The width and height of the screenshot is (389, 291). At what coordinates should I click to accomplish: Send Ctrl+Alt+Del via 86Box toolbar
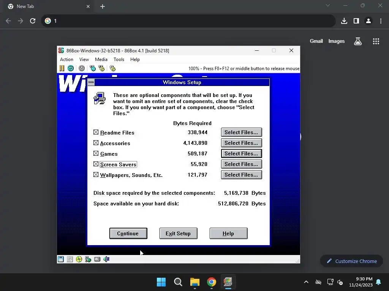[93, 68]
